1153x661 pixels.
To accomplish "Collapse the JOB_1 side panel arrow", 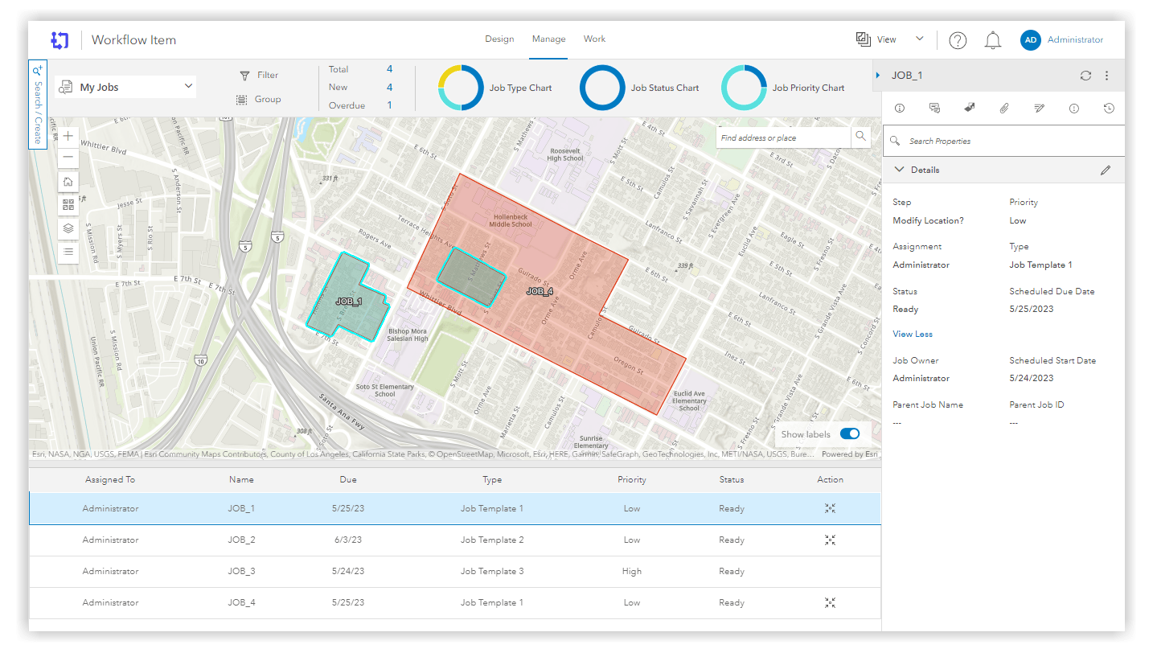I will coord(878,76).
